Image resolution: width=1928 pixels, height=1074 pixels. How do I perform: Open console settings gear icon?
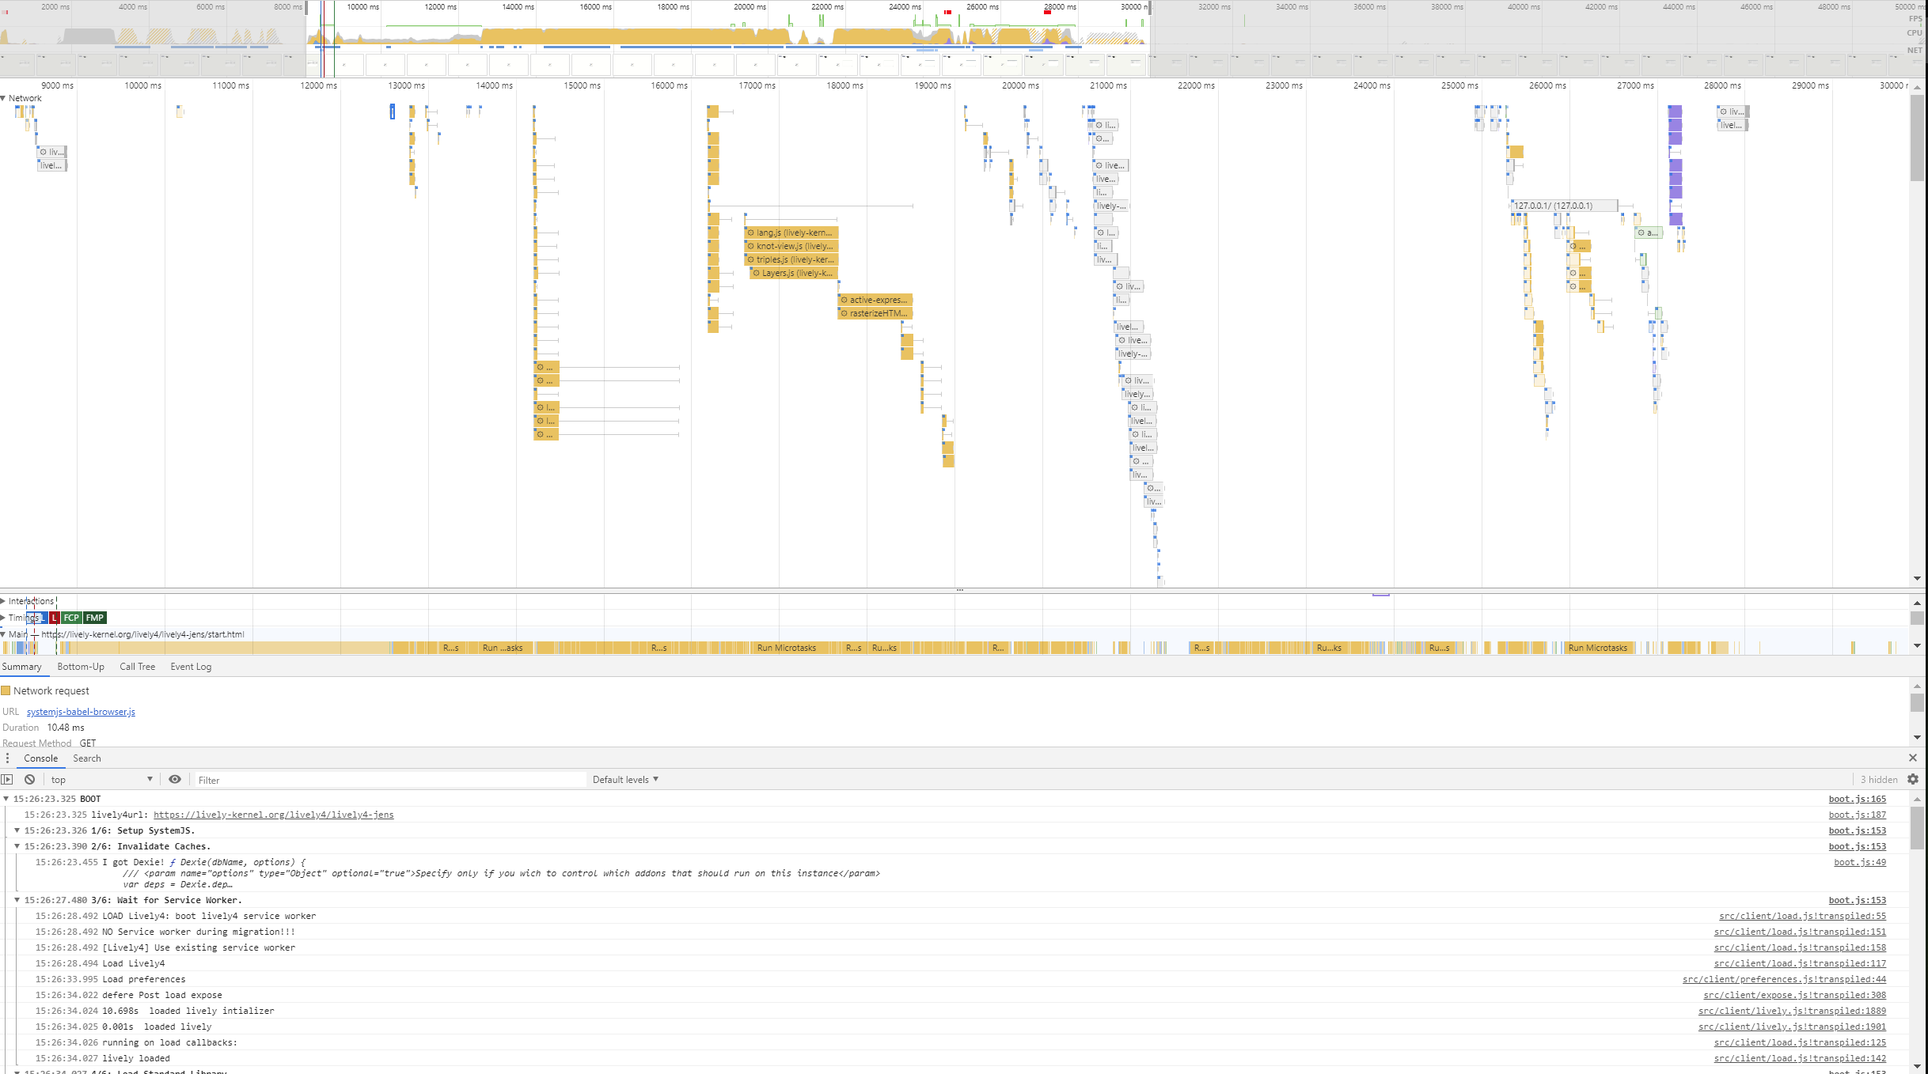(x=1913, y=780)
